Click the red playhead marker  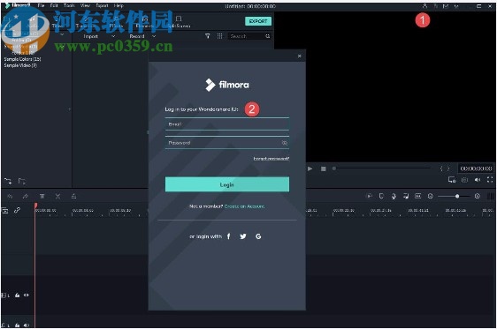36,206
